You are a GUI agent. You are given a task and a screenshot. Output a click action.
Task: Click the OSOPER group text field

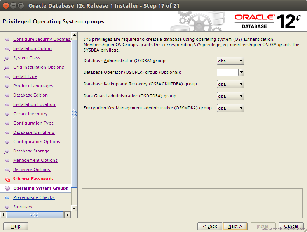227,72
